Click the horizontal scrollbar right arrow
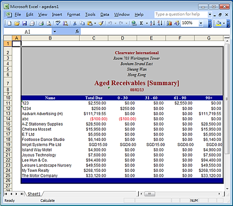The width and height of the screenshot is (233, 206). click(x=219, y=194)
